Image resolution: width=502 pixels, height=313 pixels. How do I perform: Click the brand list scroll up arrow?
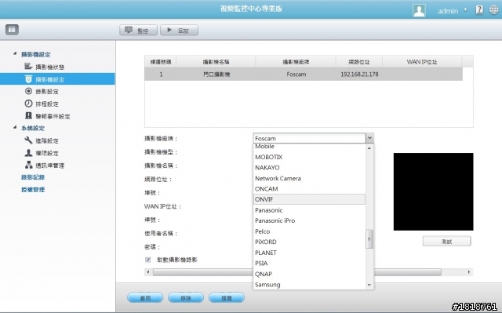(x=369, y=148)
